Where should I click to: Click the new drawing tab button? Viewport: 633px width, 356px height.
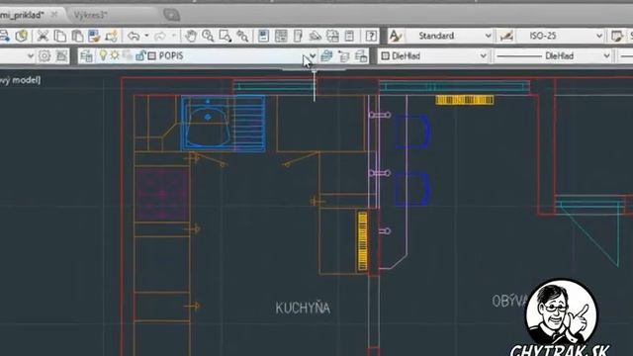171,16
